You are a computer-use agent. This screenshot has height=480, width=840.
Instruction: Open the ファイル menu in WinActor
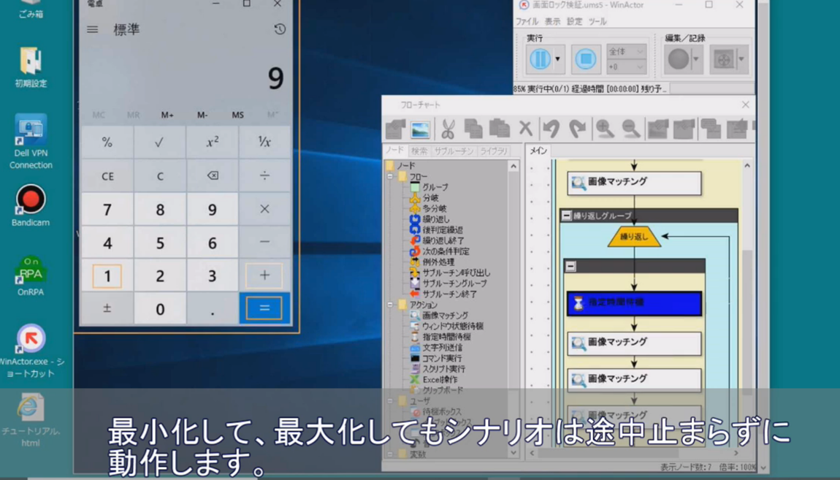[x=527, y=21]
